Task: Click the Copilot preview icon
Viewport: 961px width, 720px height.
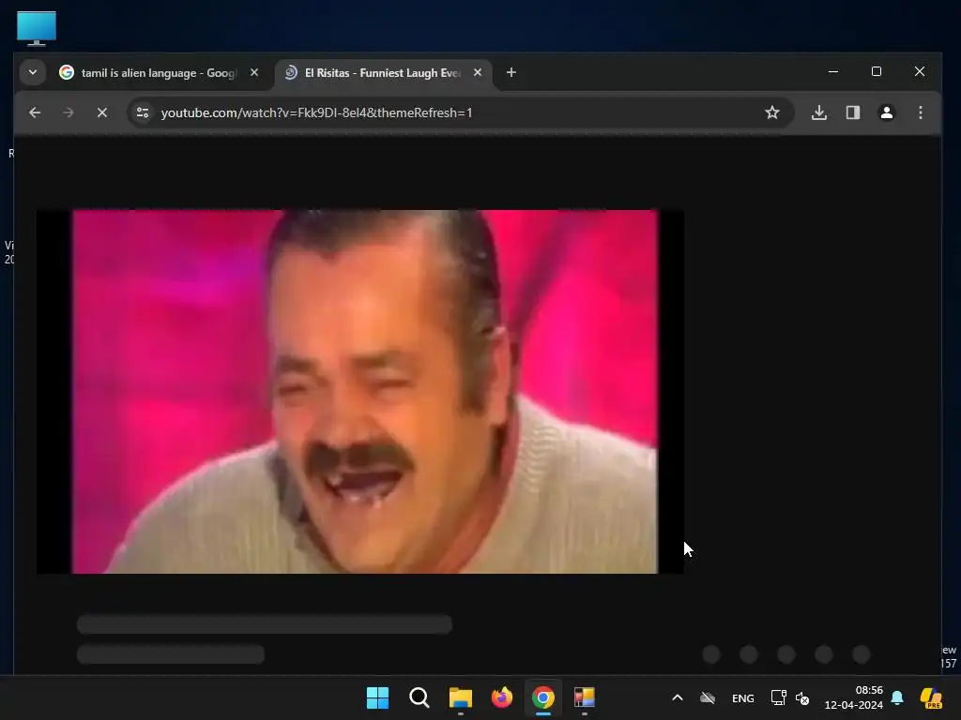Action: point(932,697)
